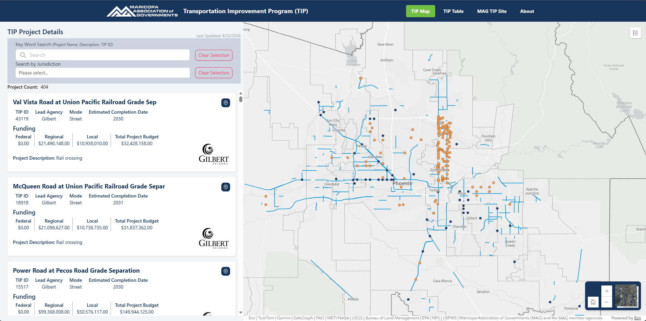This screenshot has height=321, width=646.
Task: Click the search magnifier icon
Action: (23, 55)
